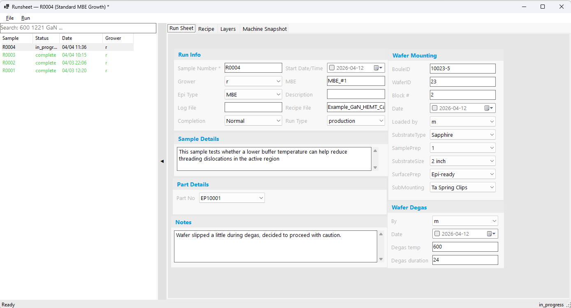Switch to the Machine Snapshot tab
This screenshot has height=308, width=571.
click(265, 29)
